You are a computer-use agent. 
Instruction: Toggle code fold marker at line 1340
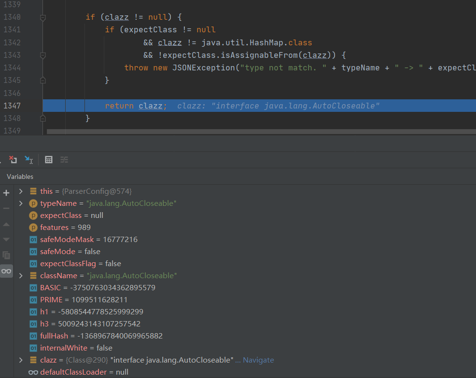click(42, 17)
